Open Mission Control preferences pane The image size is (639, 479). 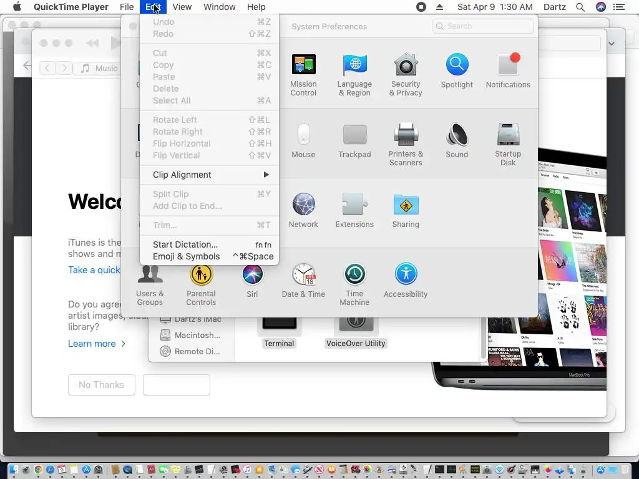(x=303, y=75)
